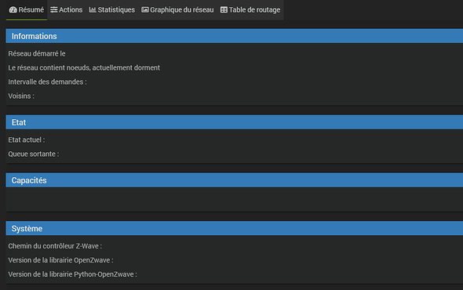Open the Statistiques tab
Viewport: 463px width, 290px height.
[112, 10]
